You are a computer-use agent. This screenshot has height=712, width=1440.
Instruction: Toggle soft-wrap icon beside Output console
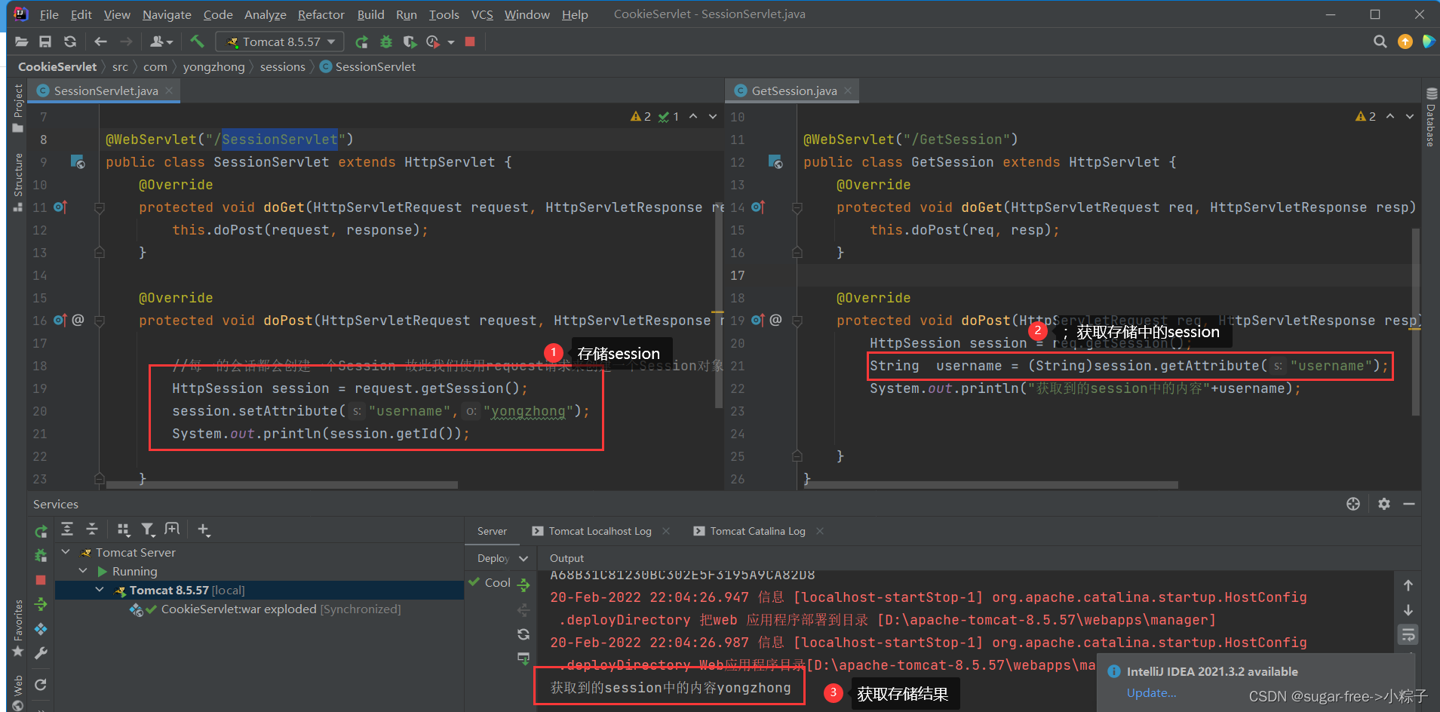point(1408,634)
